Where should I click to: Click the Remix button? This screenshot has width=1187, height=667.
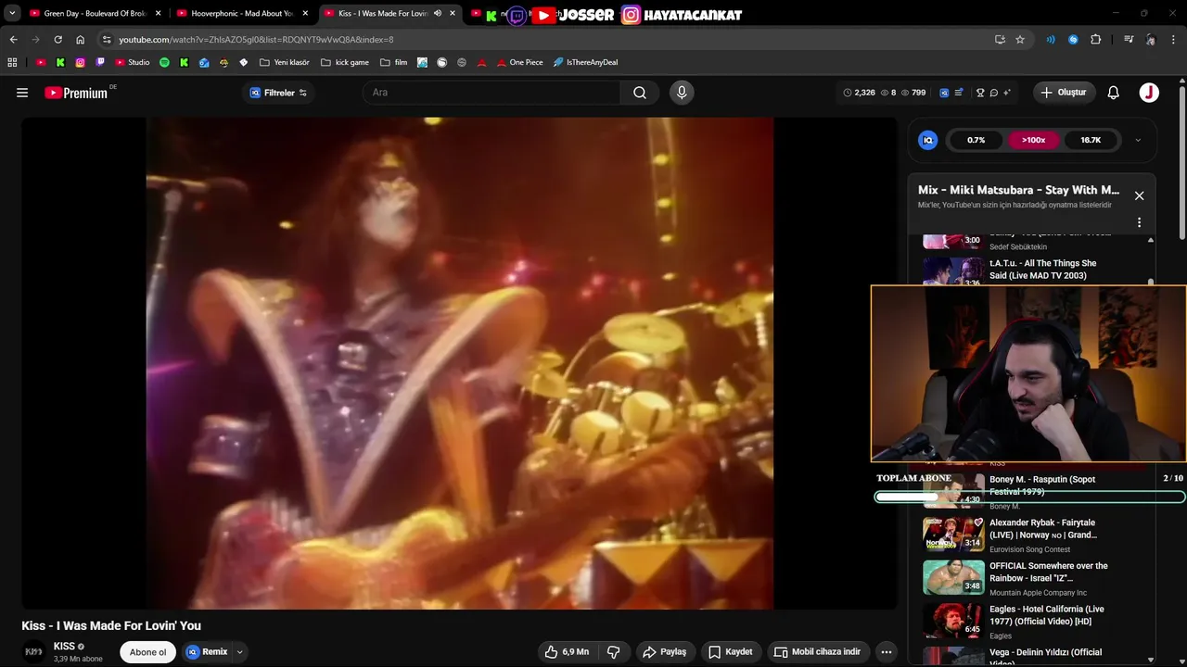point(207,652)
